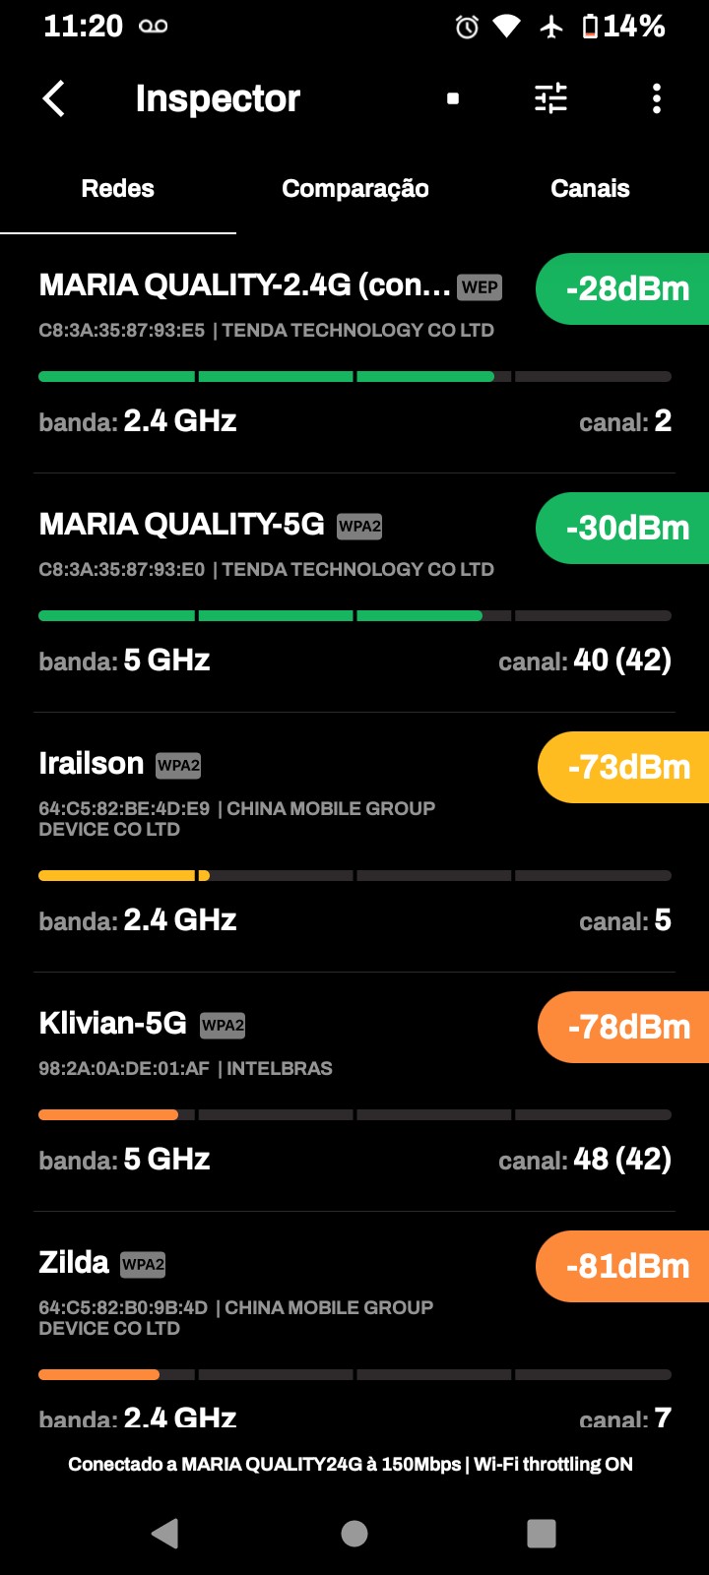
Task: Tap the -28dBm signal badge
Action: 624,289
